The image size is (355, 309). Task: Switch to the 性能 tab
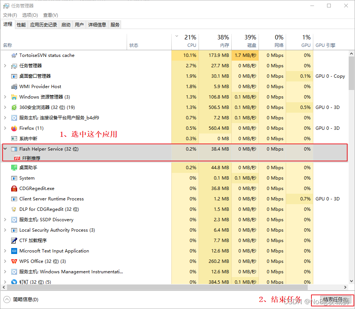click(x=21, y=25)
